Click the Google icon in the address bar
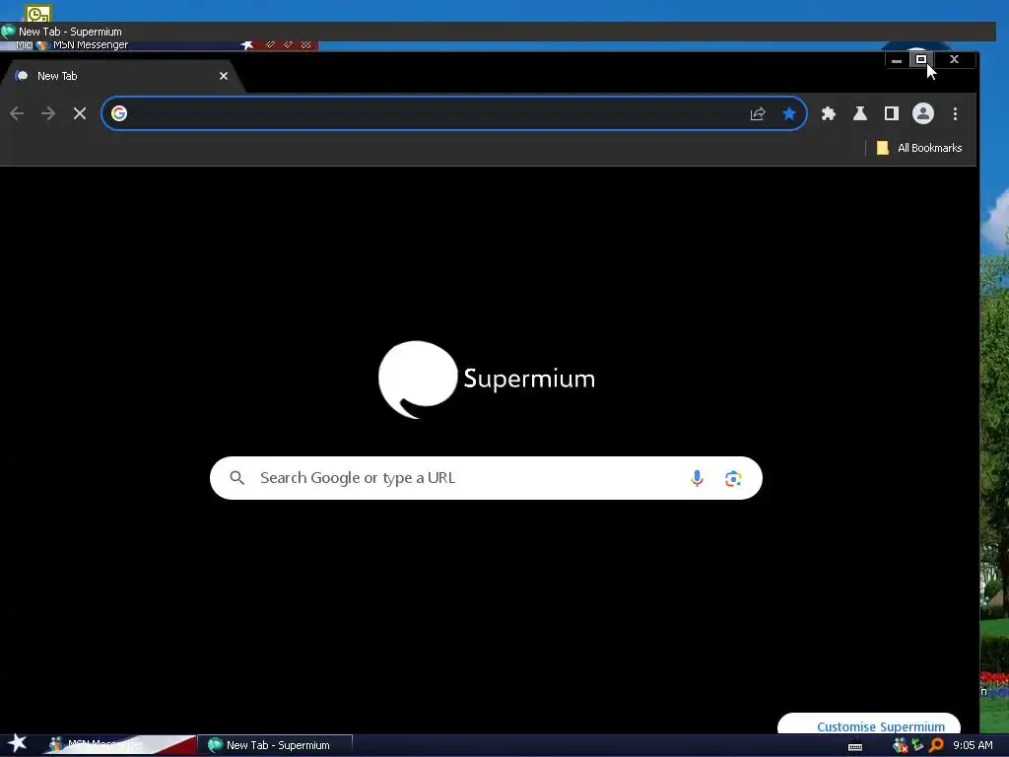The image size is (1009, 757). click(119, 113)
